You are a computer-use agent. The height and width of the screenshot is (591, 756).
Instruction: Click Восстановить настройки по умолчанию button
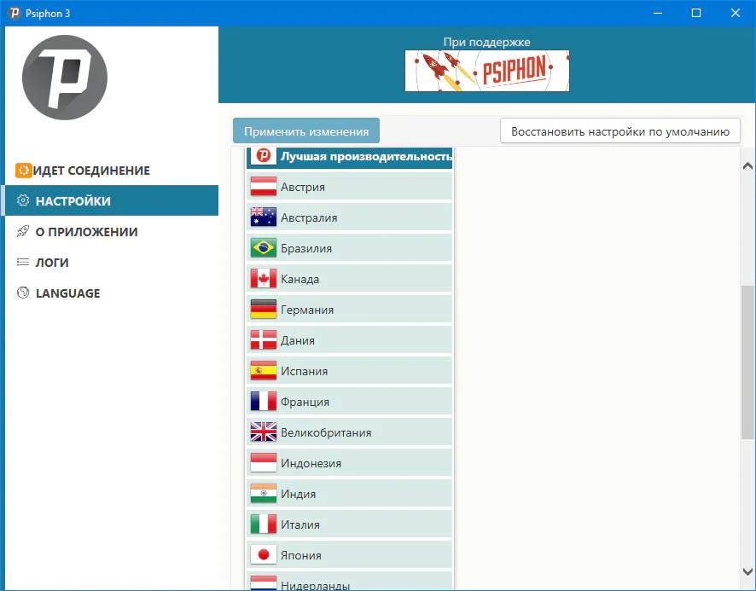[619, 131]
